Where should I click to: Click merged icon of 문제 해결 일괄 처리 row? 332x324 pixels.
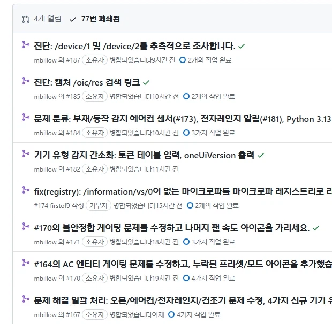(x=26, y=299)
